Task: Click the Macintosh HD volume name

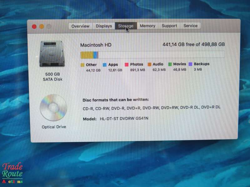Action: click(x=96, y=45)
